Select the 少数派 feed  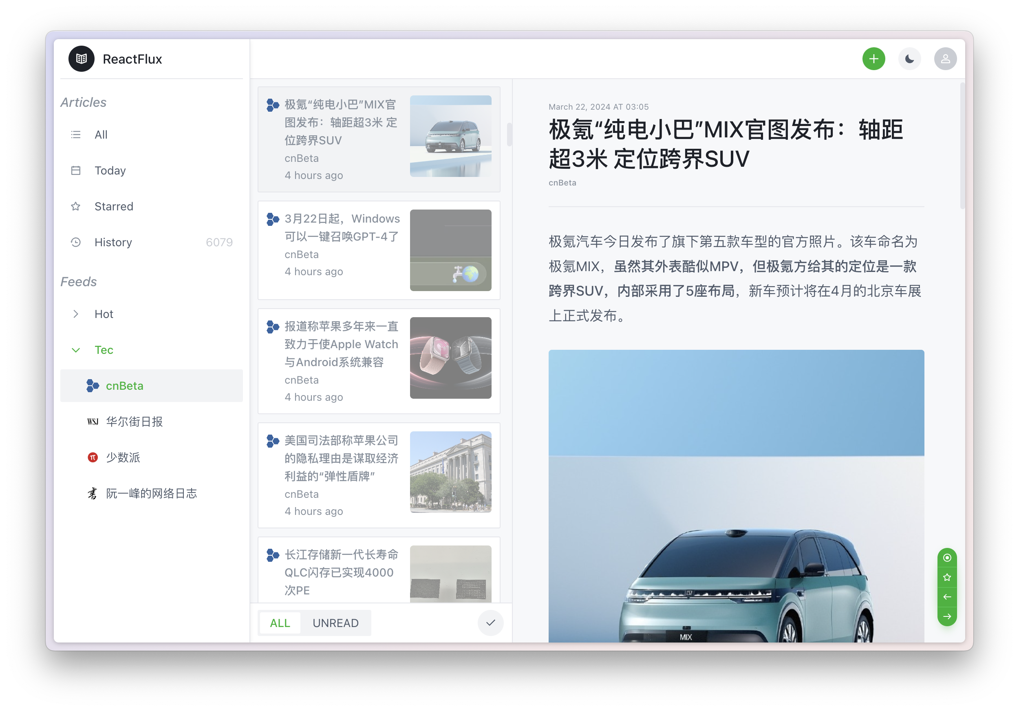click(x=123, y=457)
